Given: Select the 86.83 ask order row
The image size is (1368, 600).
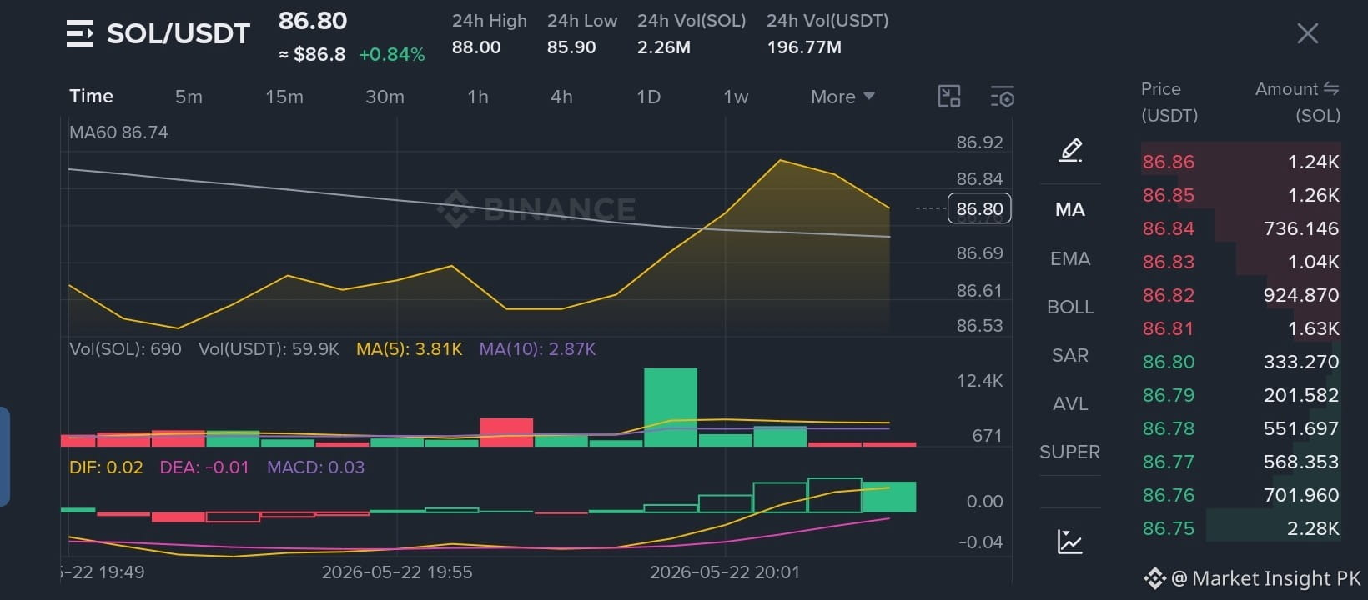Looking at the screenshot, I should [1240, 262].
